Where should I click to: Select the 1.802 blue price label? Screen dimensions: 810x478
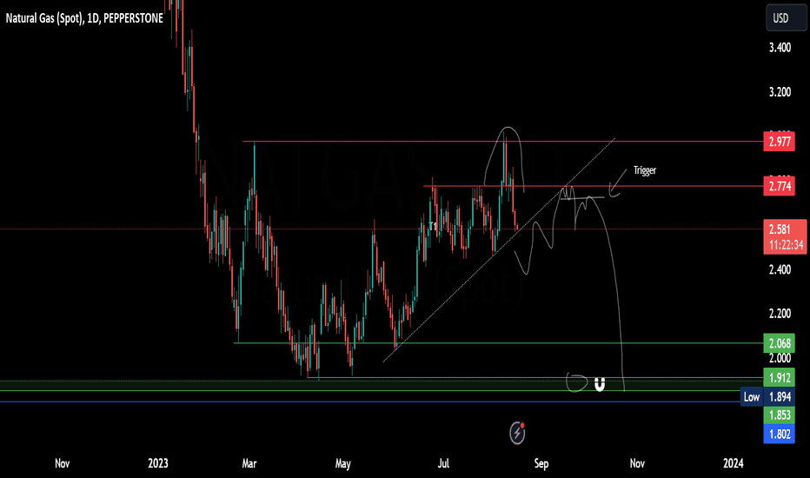point(779,434)
